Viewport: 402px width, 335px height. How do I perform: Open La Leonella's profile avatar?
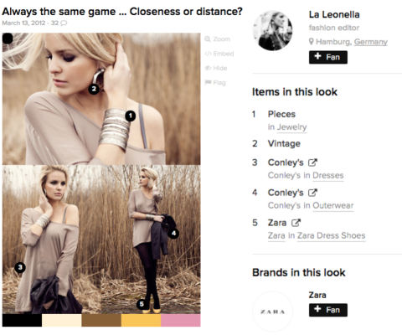(x=273, y=31)
